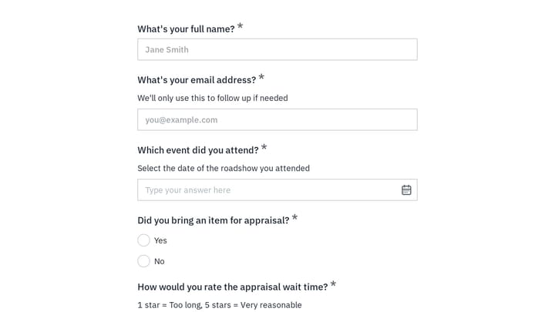555x312 pixels.
Task: Click the required asterisk beside email address
Action: (x=261, y=77)
